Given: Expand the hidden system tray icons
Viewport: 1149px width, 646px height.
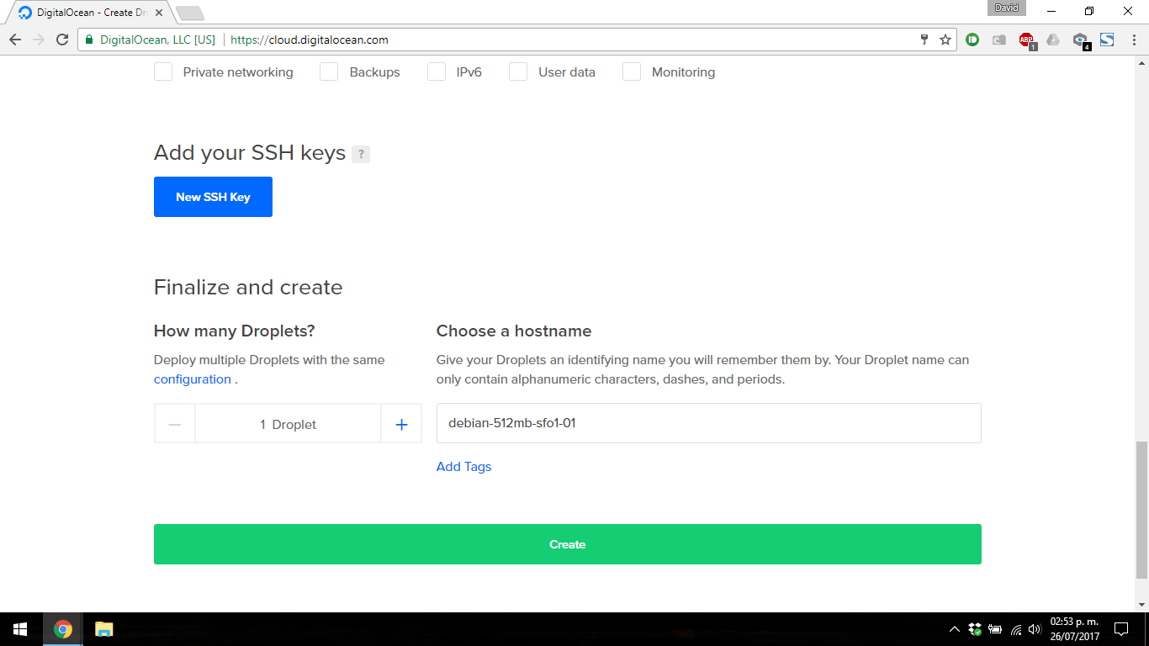Looking at the screenshot, I should pyautogui.click(x=955, y=629).
